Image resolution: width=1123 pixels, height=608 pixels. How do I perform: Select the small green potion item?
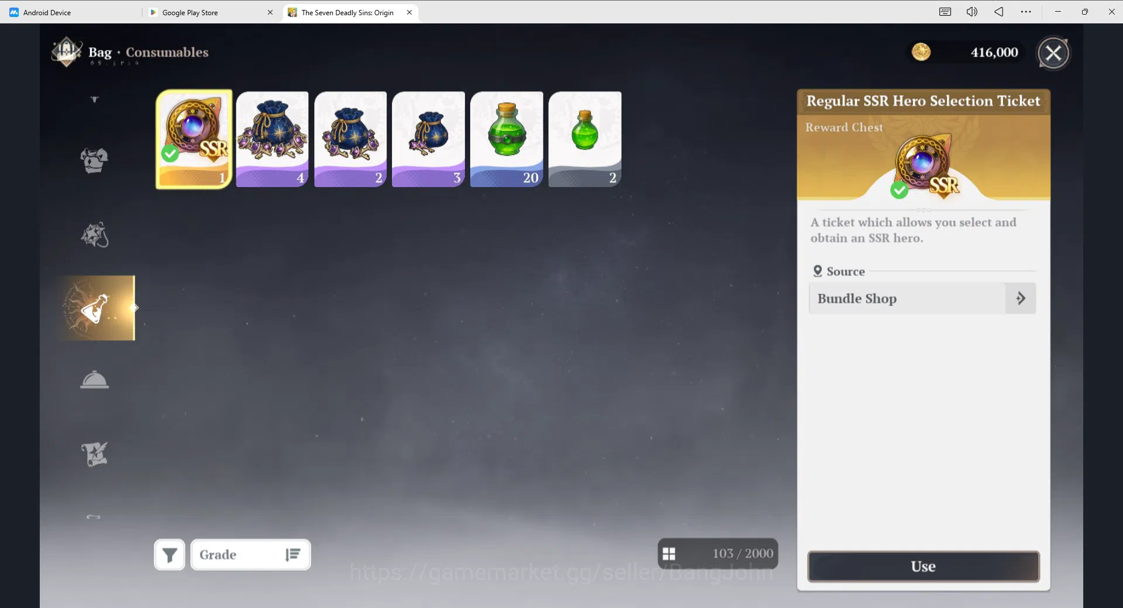pyautogui.click(x=585, y=139)
